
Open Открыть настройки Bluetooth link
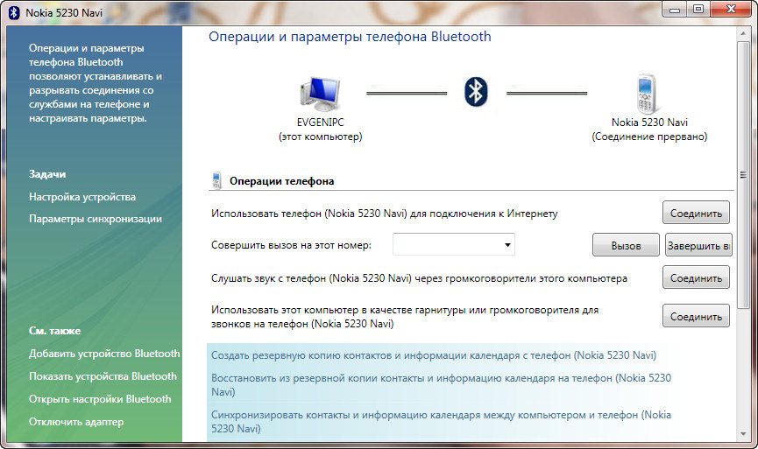[x=100, y=399]
